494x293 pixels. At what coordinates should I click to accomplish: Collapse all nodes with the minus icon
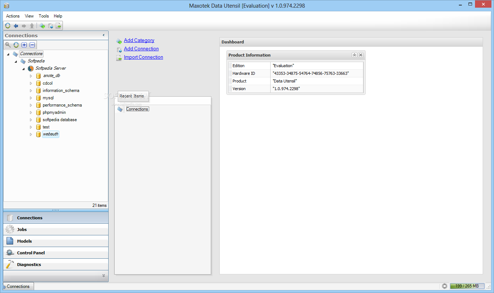(x=32, y=45)
